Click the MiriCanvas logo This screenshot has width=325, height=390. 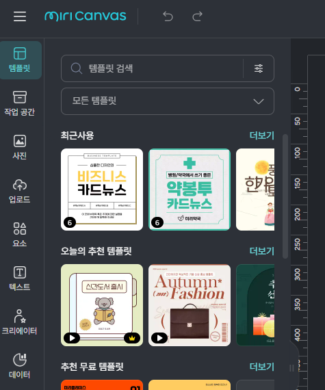pos(86,16)
